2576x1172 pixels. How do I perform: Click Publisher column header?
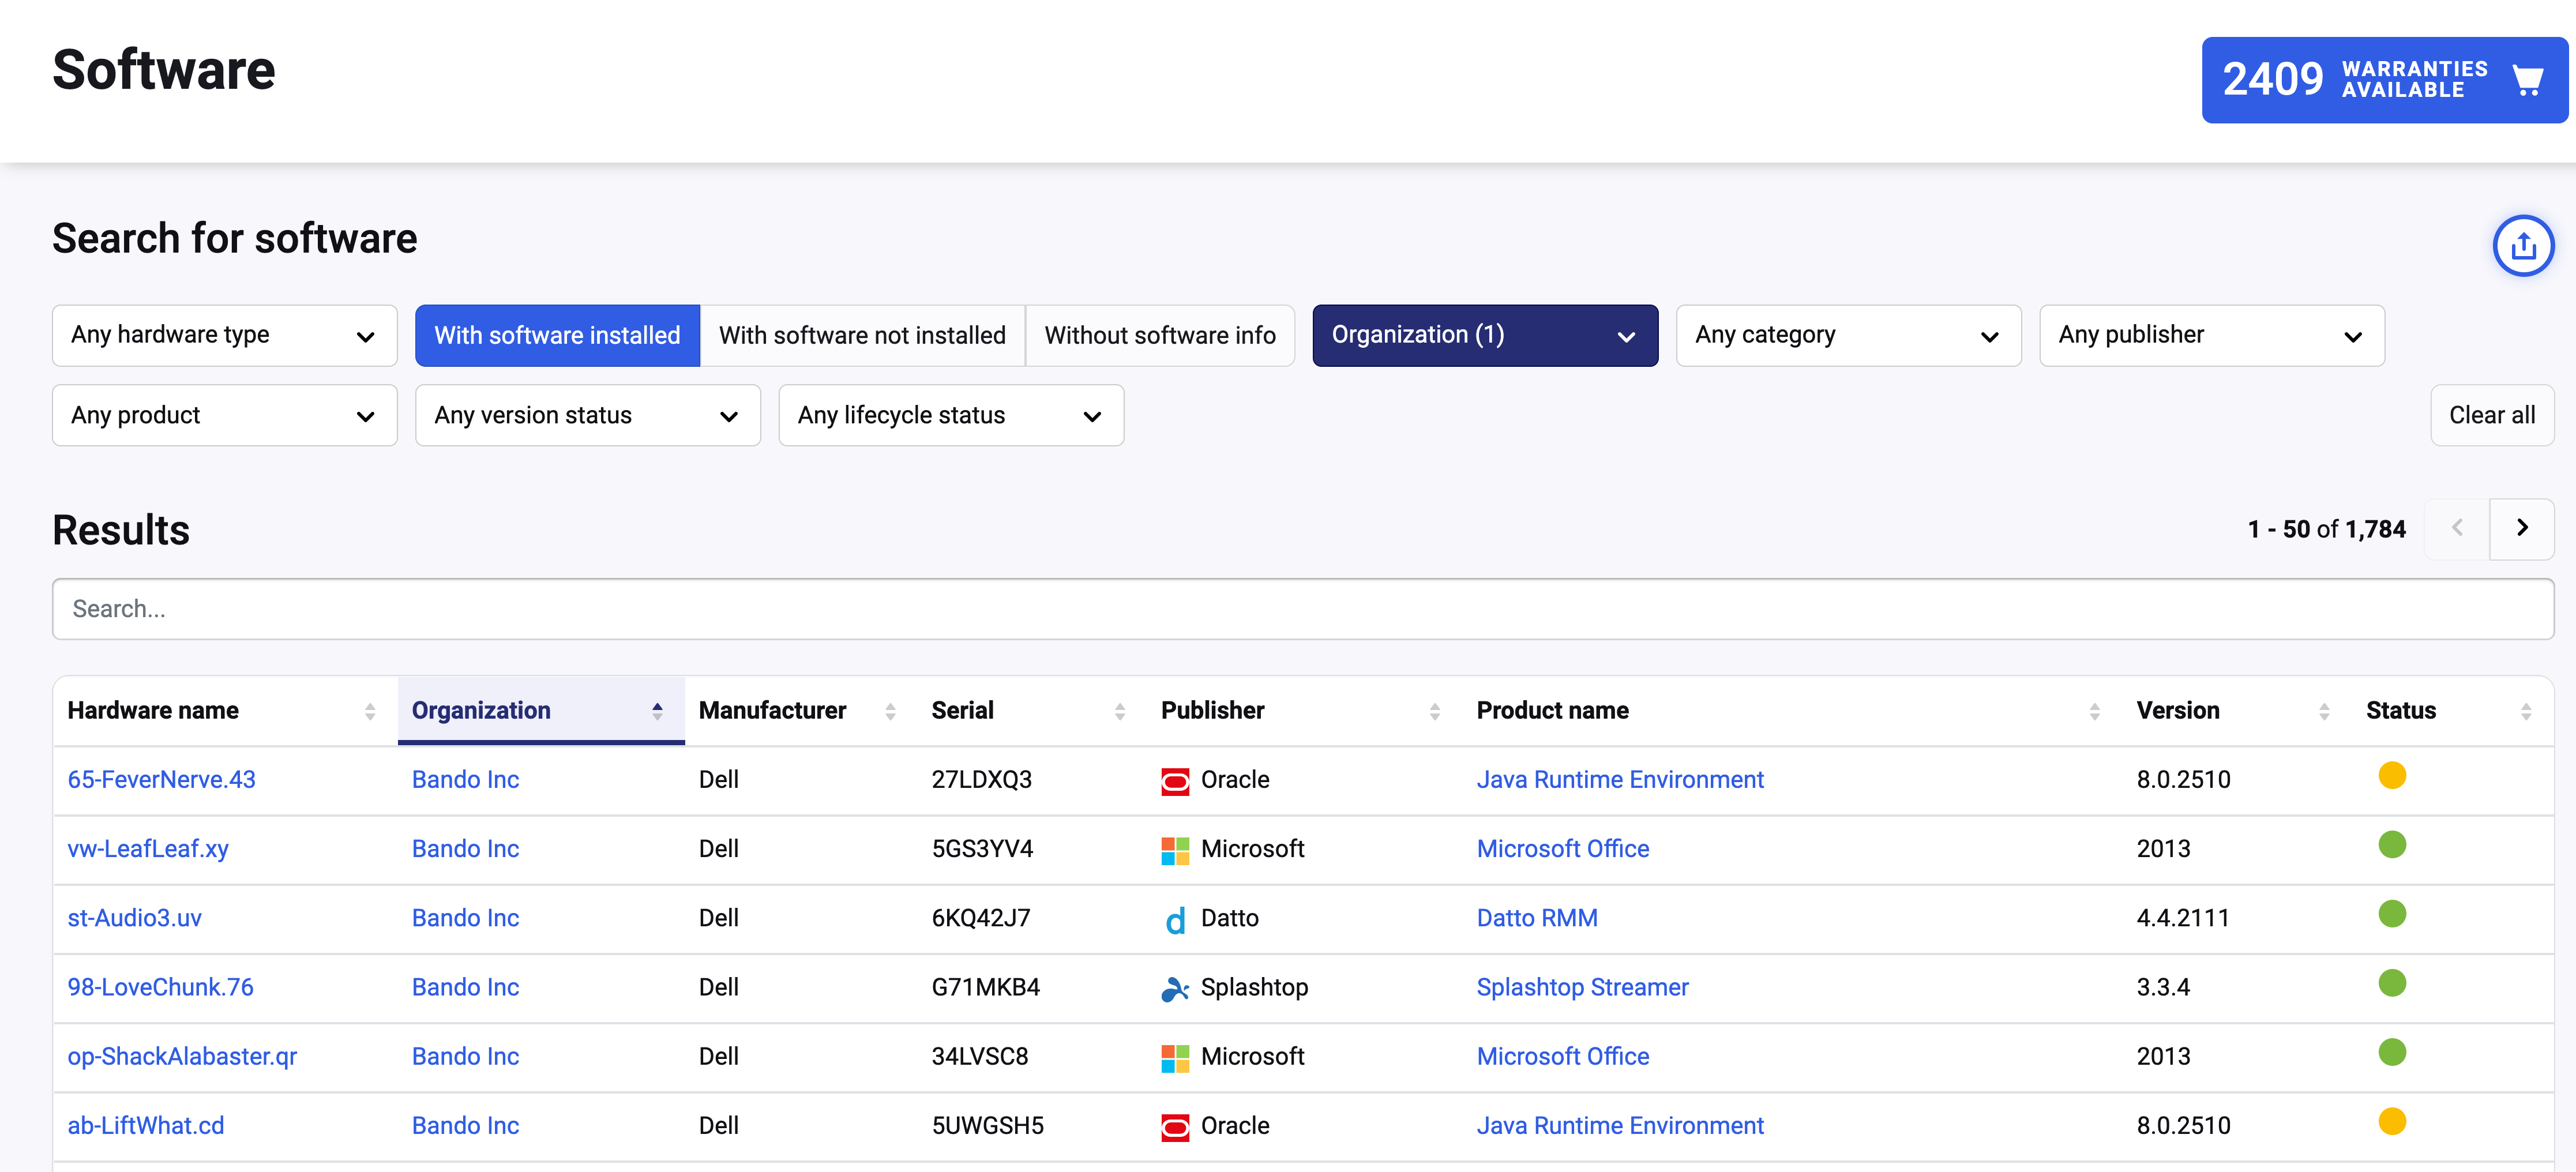point(1212,711)
